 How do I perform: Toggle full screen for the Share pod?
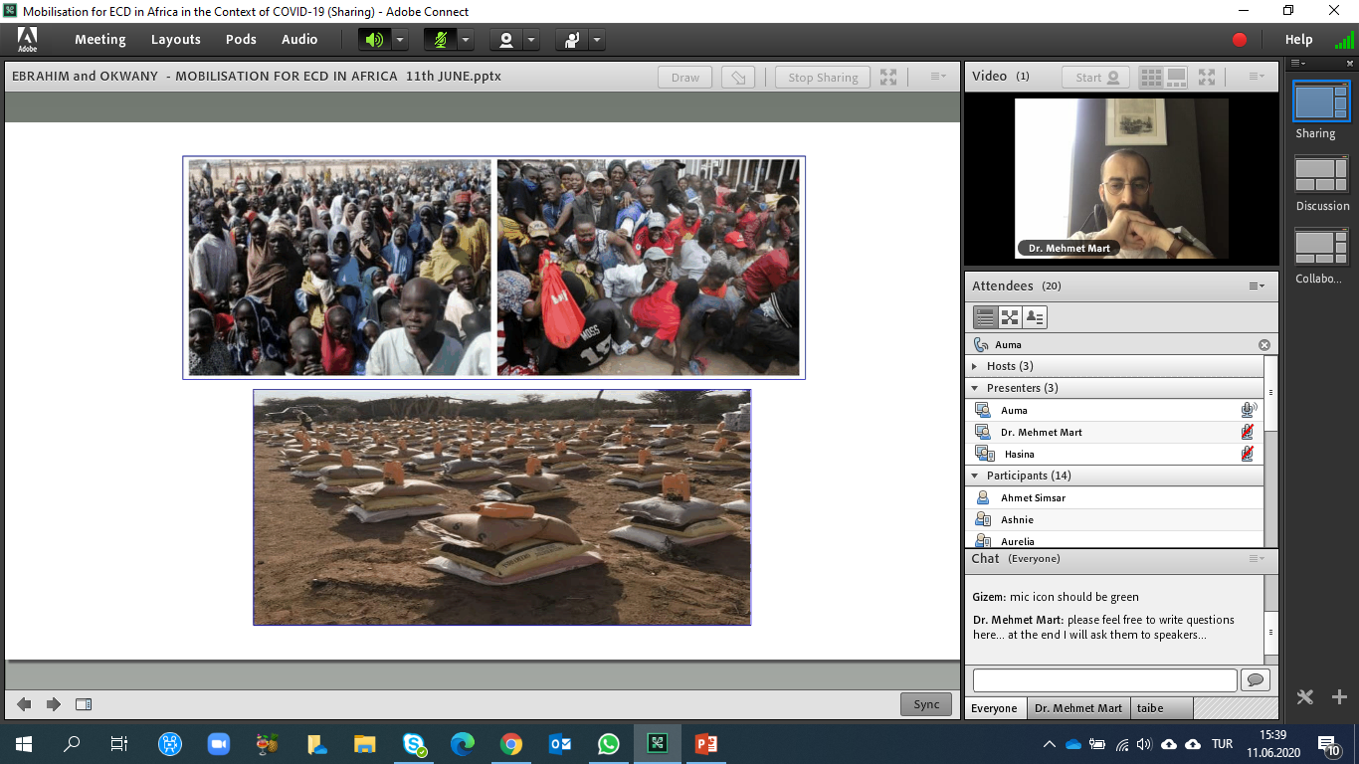(x=888, y=78)
